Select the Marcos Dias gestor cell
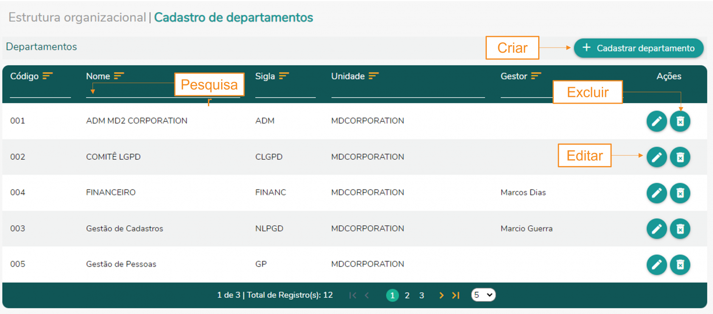Viewport: 713px width, 314px height. point(523,192)
